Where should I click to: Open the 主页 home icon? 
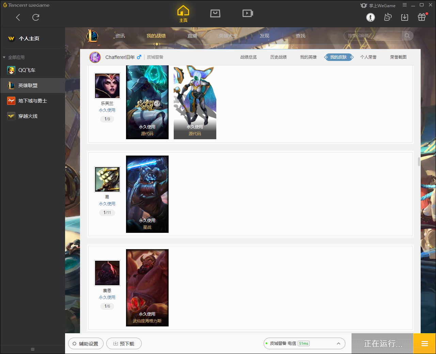tap(183, 14)
